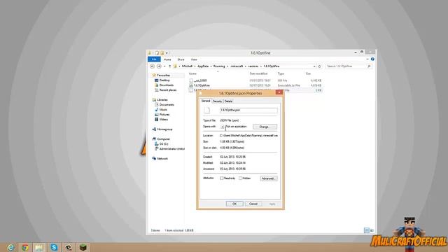
Task: Open Recent places in Favourites
Action: click(168, 90)
